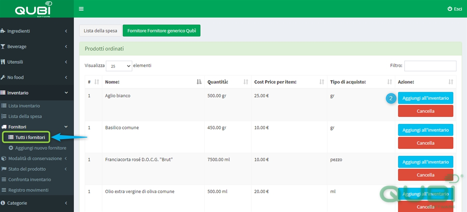Screen dimensions: 467x212
Task: Click the Tutti i fornitori list icon
Action: 11,137
